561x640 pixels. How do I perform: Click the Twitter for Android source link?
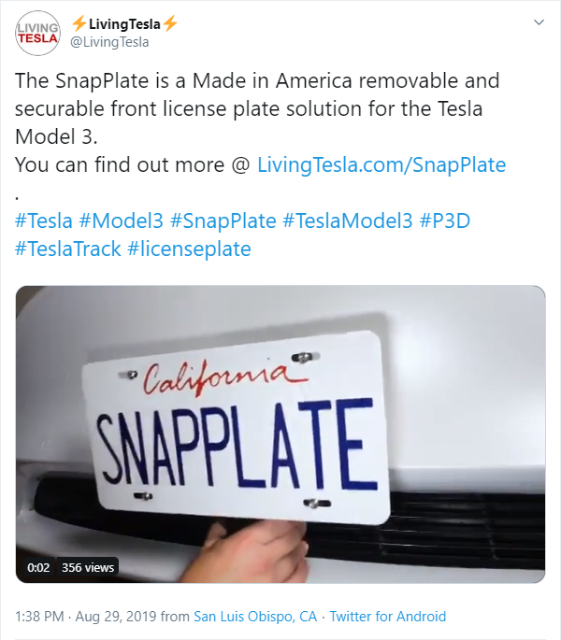pyautogui.click(x=388, y=617)
